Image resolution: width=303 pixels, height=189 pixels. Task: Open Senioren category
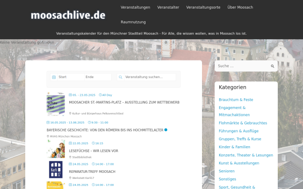click(226, 171)
